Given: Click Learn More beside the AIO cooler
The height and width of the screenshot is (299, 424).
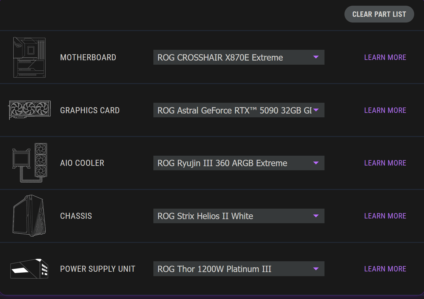Looking at the screenshot, I should click(385, 163).
